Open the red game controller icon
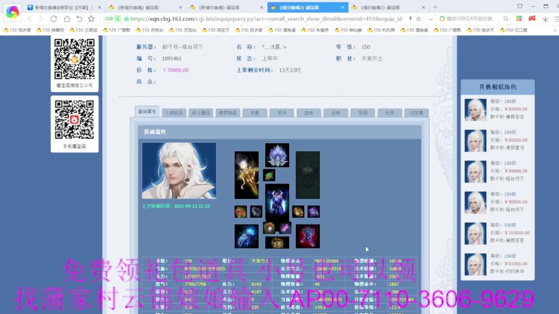559x314 pixels. (532, 19)
